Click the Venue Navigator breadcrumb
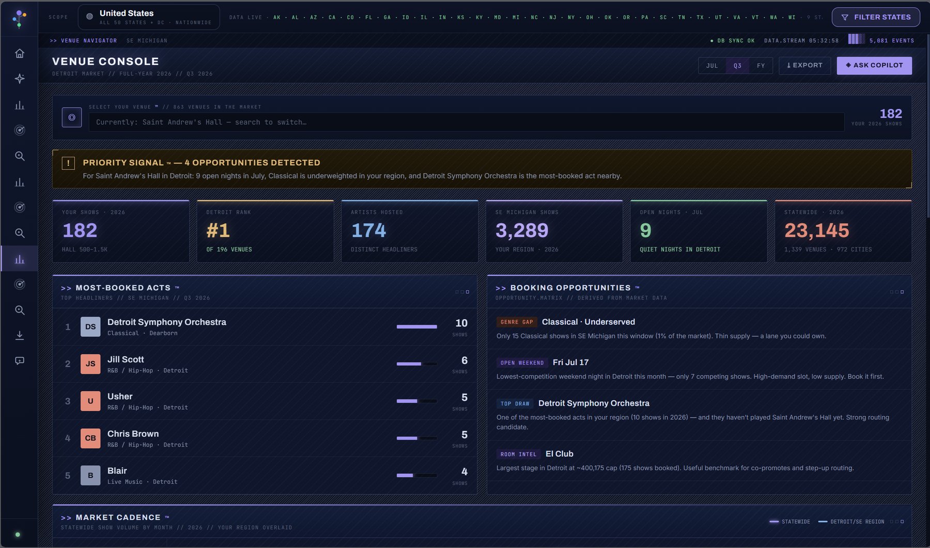Viewport: 930px width, 548px height. [x=83, y=41]
